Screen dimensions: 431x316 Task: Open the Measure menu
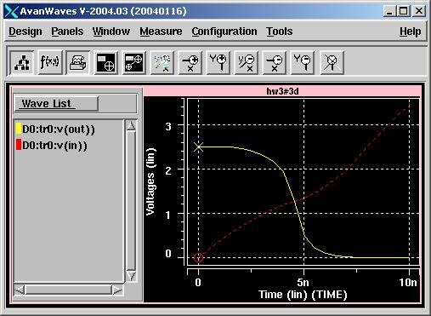[x=161, y=32]
